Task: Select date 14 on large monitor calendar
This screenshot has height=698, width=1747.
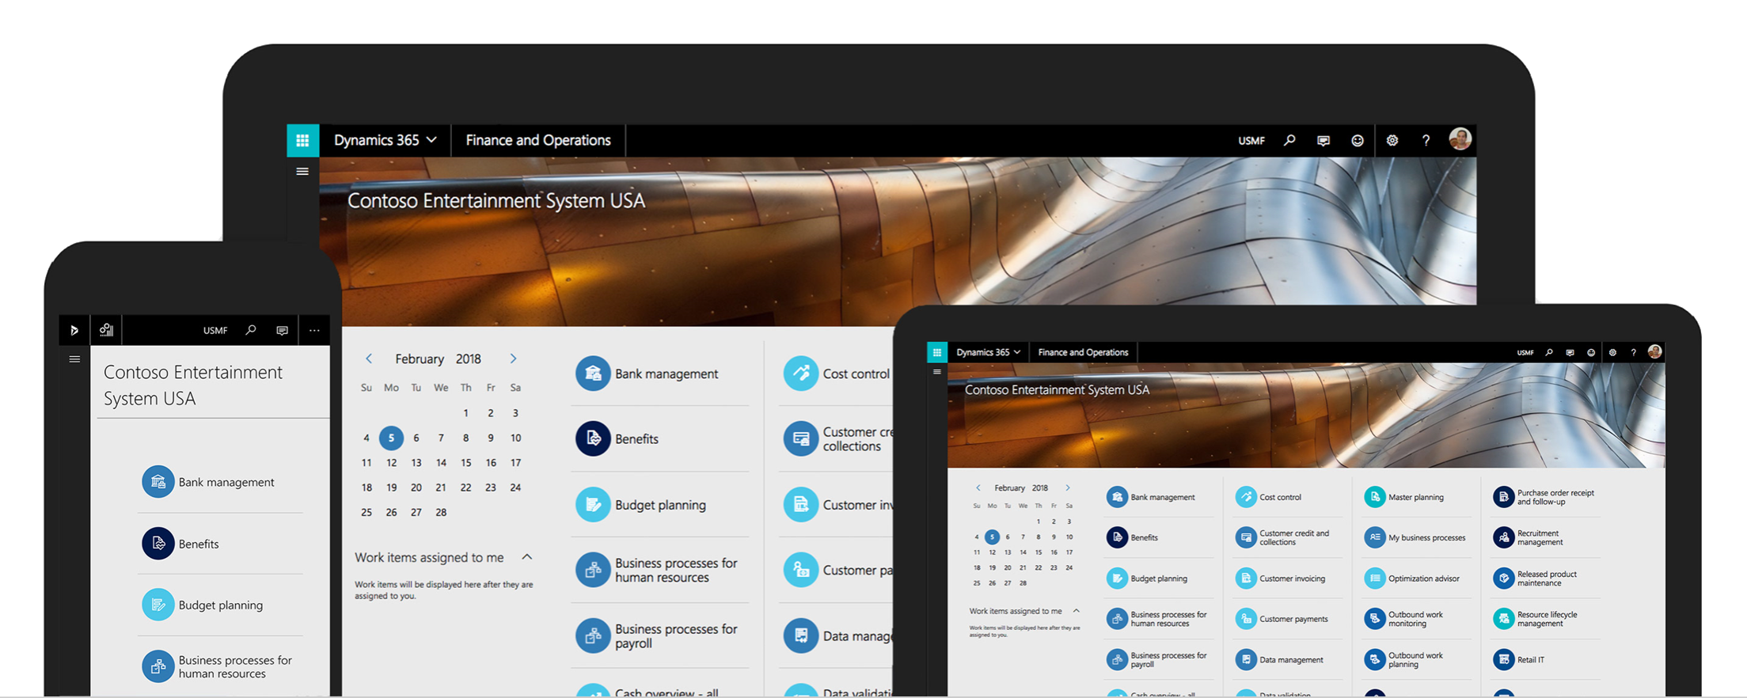Action: [441, 462]
